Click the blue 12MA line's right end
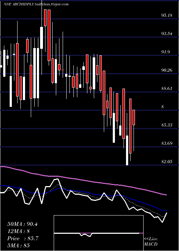Screen dimensions: 179x251 click(166, 211)
